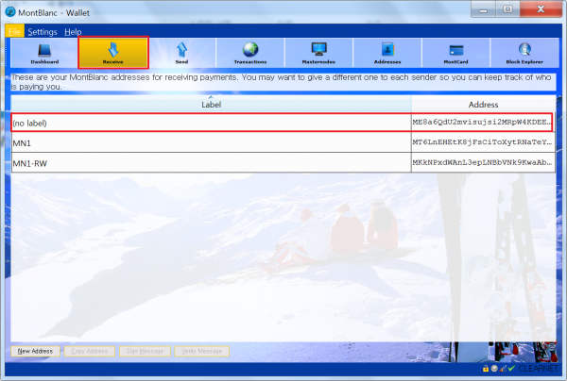Select the "(no label)" label cell
This screenshot has width=567, height=381.
(x=211, y=123)
